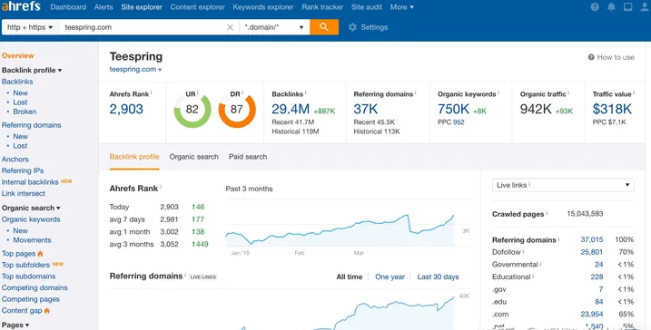Open the Dofollow count 25,801 link
Image resolution: width=651 pixels, height=330 pixels.
[592, 252]
